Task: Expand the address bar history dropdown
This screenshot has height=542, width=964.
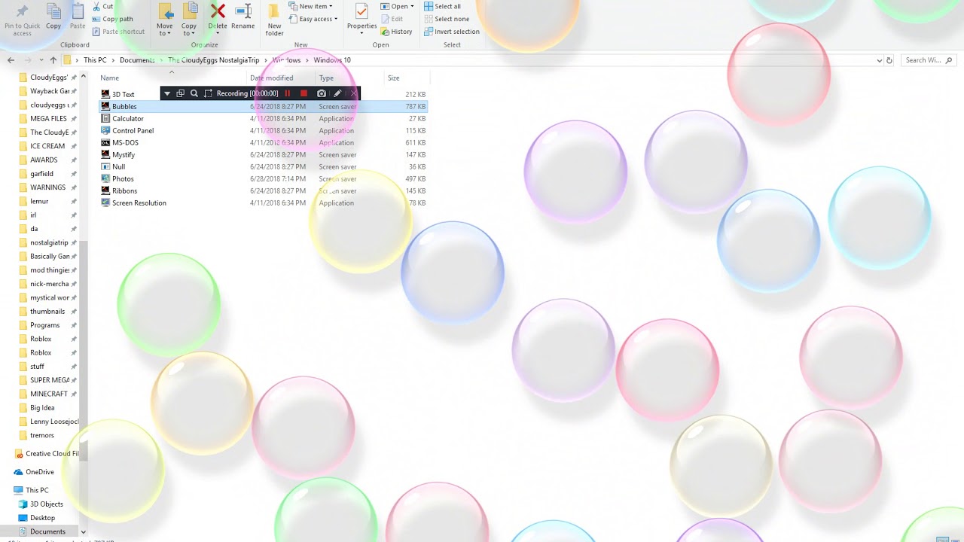Action: point(879,60)
